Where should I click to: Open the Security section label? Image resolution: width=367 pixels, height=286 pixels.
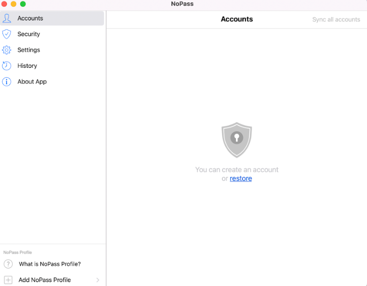tap(28, 34)
